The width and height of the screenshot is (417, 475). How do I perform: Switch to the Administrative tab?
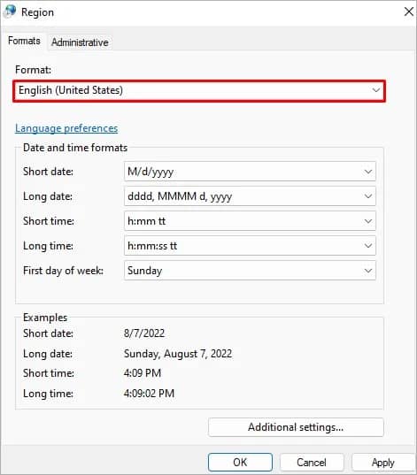tap(80, 42)
